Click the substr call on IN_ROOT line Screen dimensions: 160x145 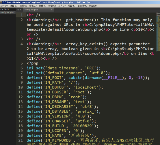click(x=75, y=78)
